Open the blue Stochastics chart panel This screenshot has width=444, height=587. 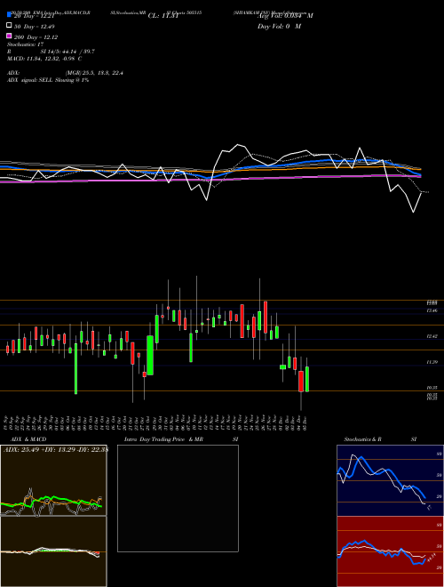(x=390, y=480)
